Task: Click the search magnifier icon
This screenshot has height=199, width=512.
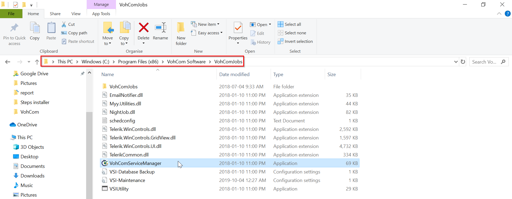Action: click(x=503, y=62)
